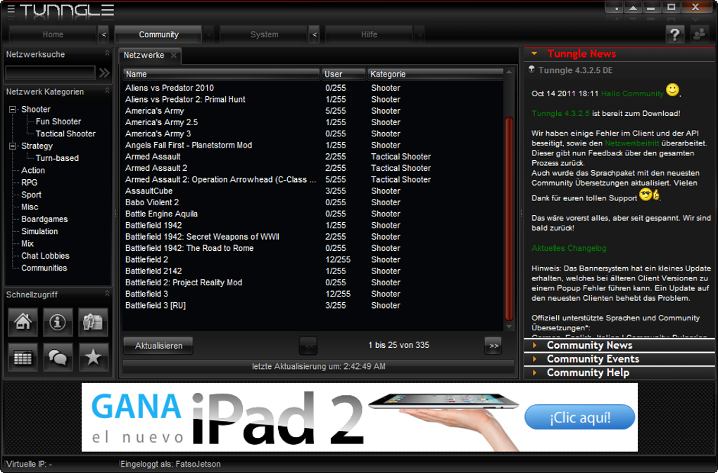The image size is (718, 473).
Task: Click the users-and-document icon in Schnellzugriff
Action: pos(93,322)
